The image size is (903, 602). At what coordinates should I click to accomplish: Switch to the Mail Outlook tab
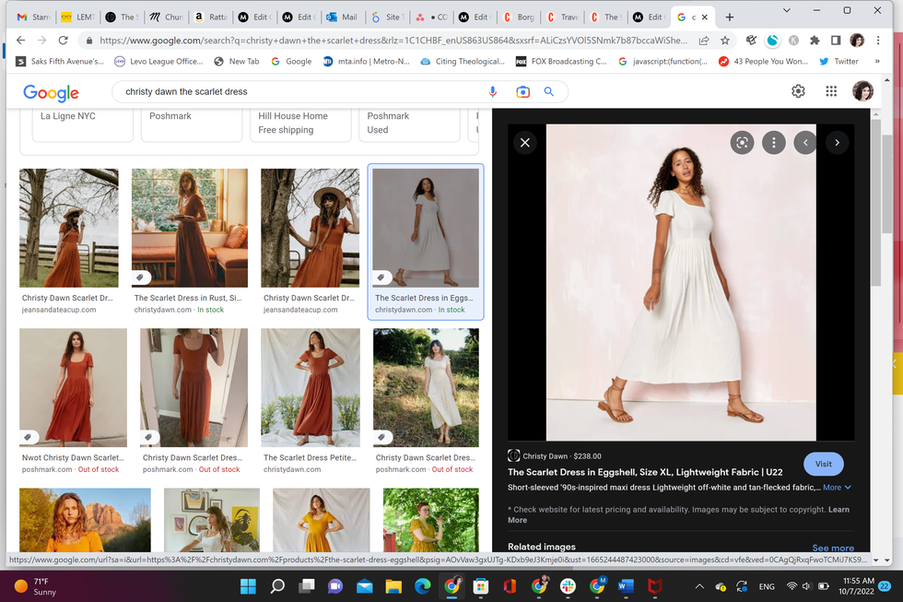tap(342, 18)
